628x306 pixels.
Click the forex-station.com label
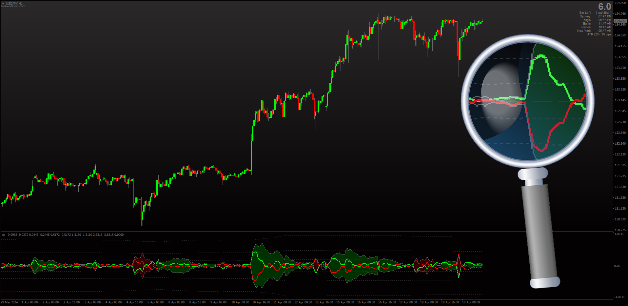click(x=13, y=6)
